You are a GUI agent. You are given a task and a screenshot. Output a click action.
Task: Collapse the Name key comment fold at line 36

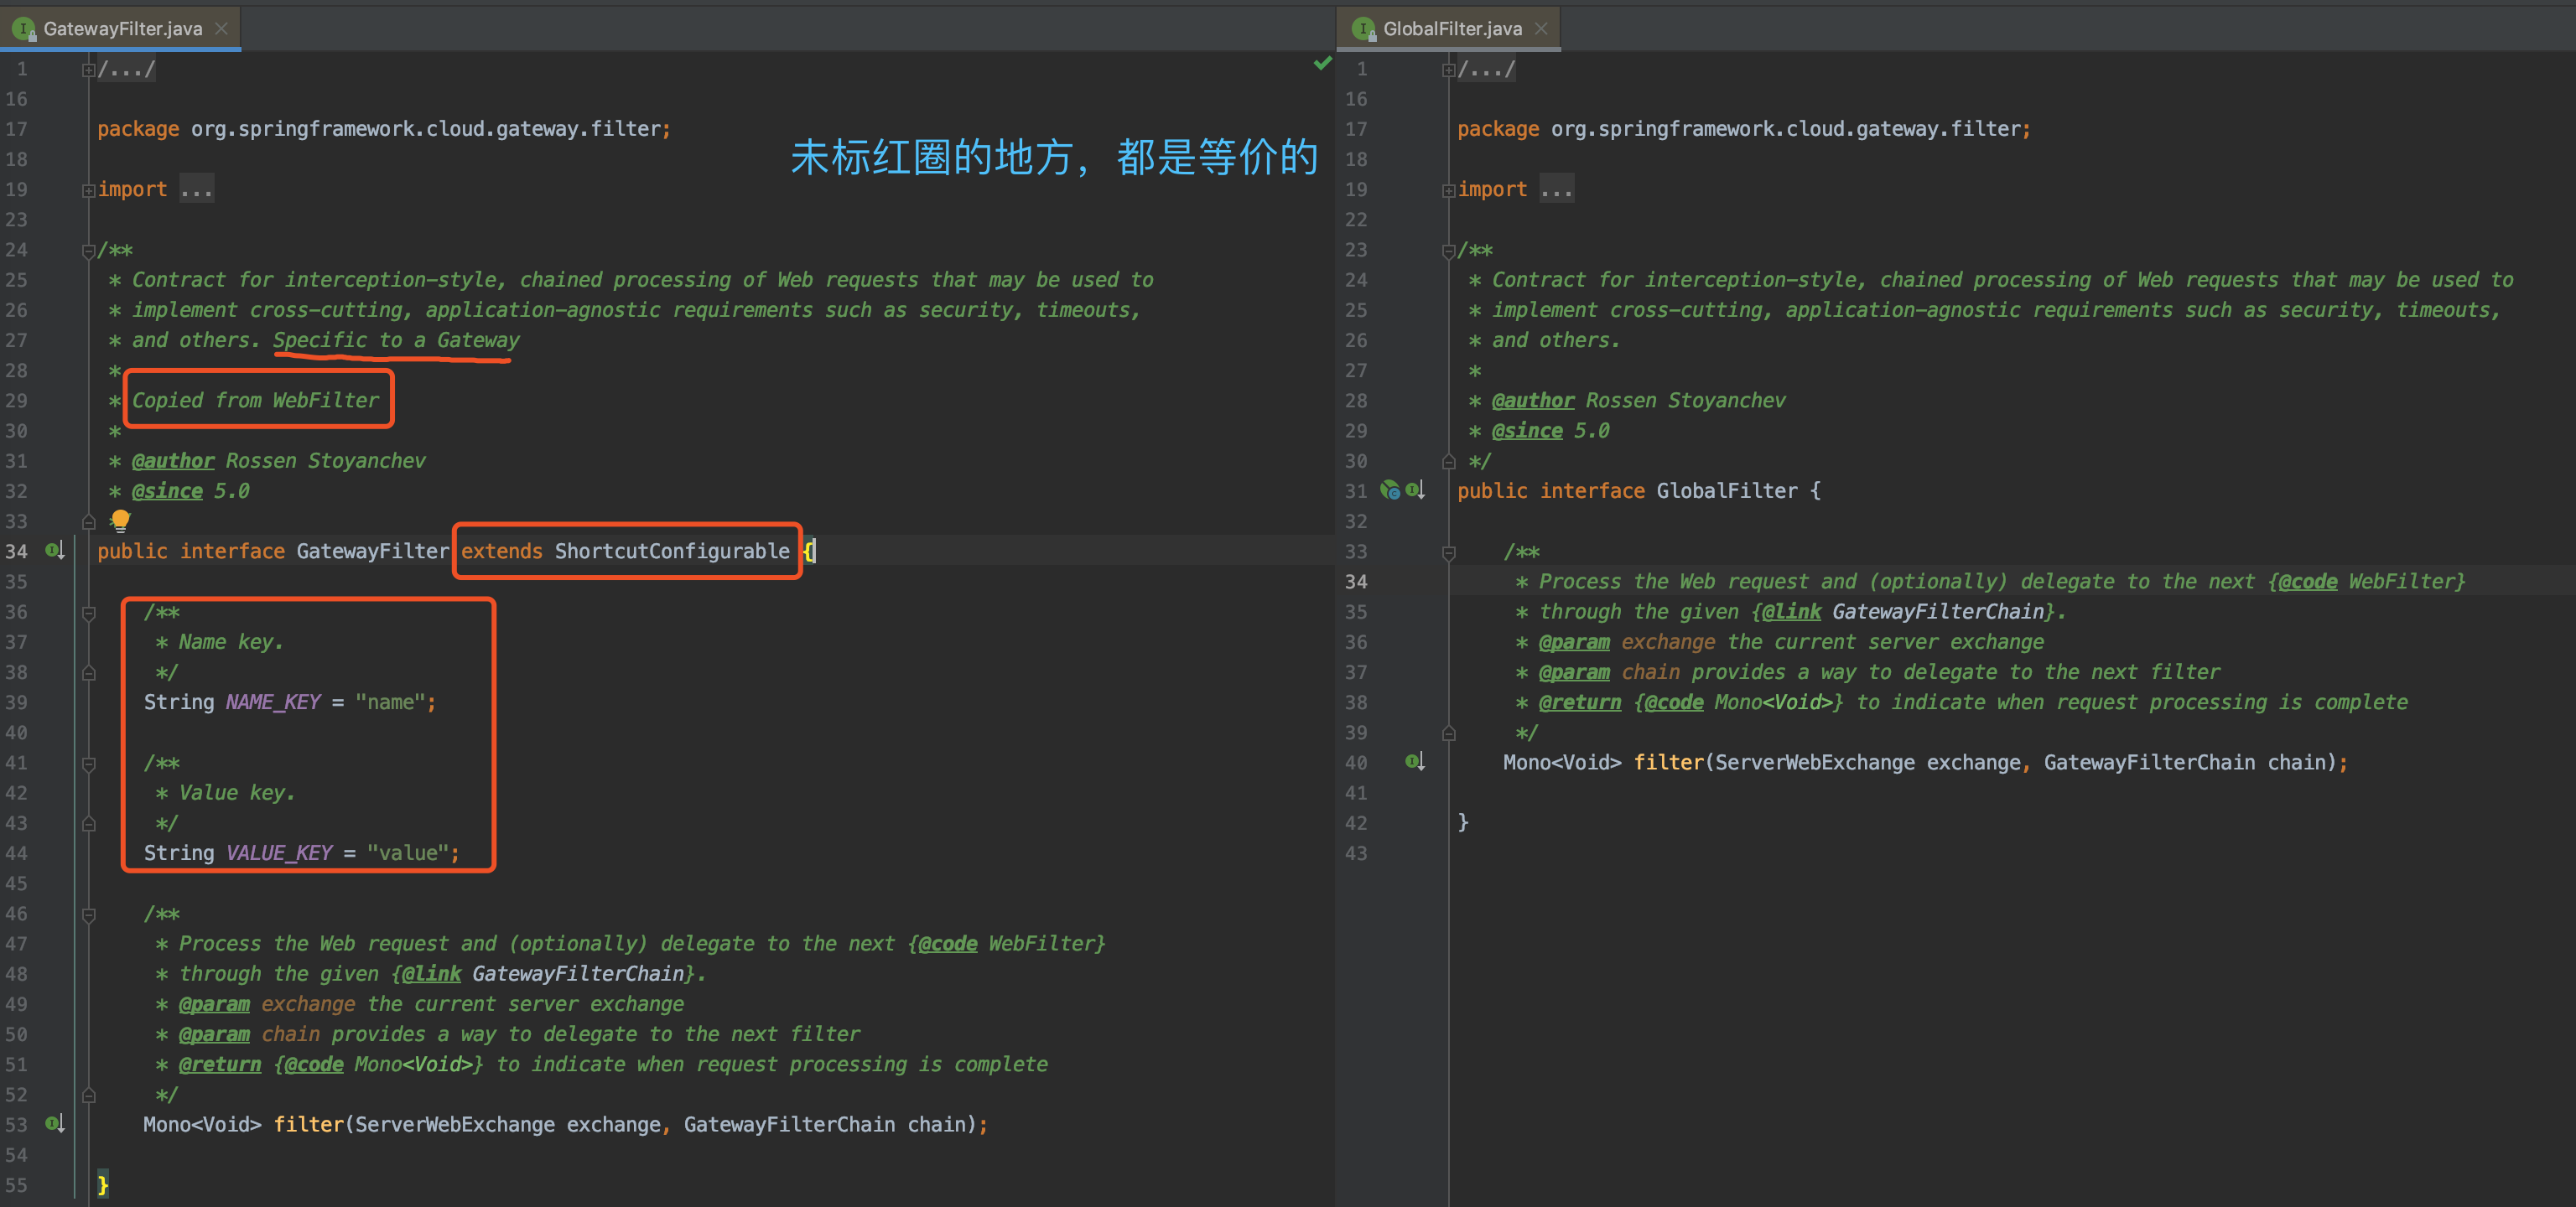(x=88, y=612)
